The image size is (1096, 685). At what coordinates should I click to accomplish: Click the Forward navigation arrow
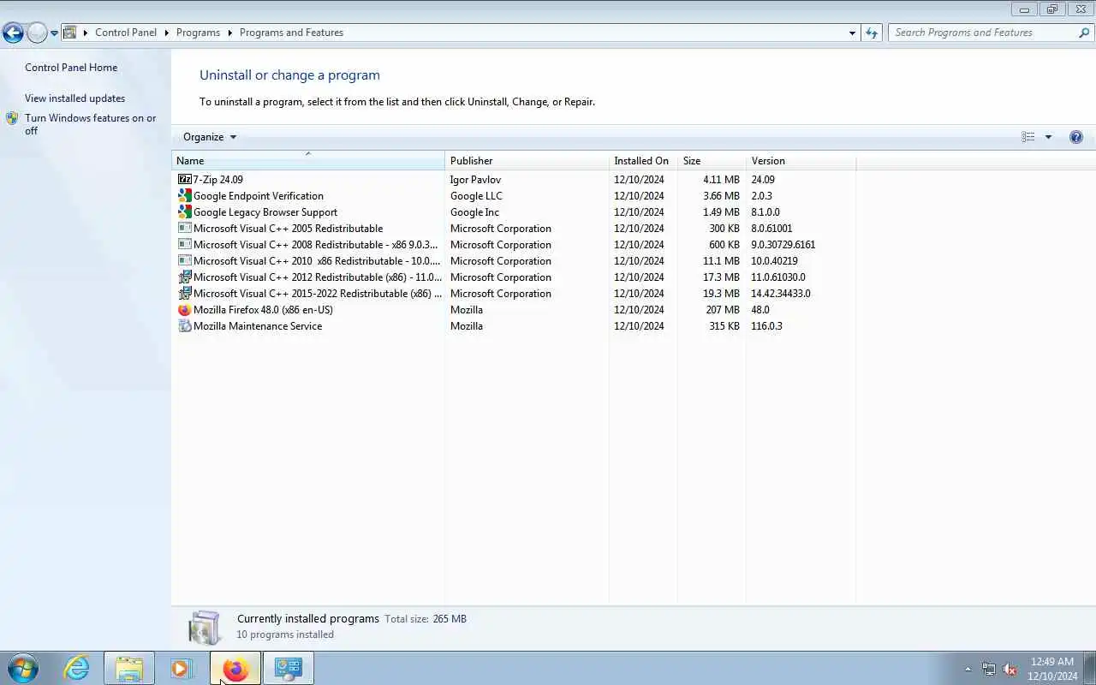(x=37, y=33)
